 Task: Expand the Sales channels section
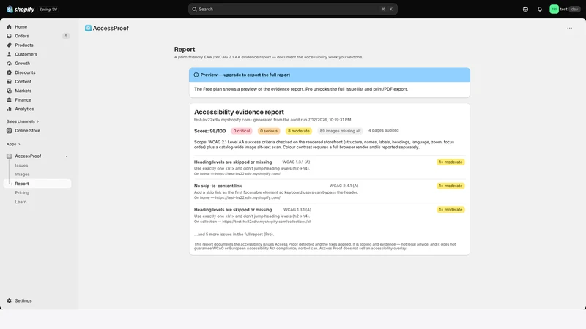[x=23, y=121]
